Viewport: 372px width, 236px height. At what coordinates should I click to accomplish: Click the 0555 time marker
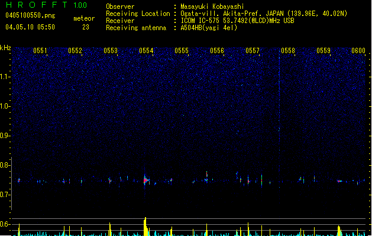coord(182,51)
